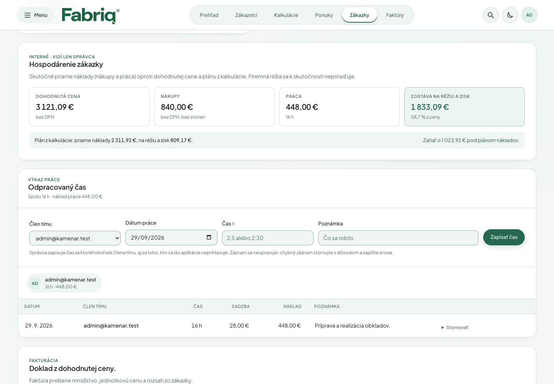Click the AD avatar in team member chip
The height and width of the screenshot is (384, 554).
coord(35,283)
